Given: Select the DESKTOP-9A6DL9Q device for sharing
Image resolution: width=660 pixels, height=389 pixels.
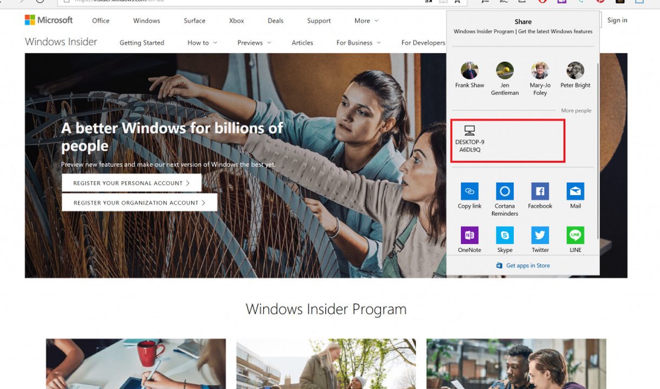Looking at the screenshot, I should (507, 139).
